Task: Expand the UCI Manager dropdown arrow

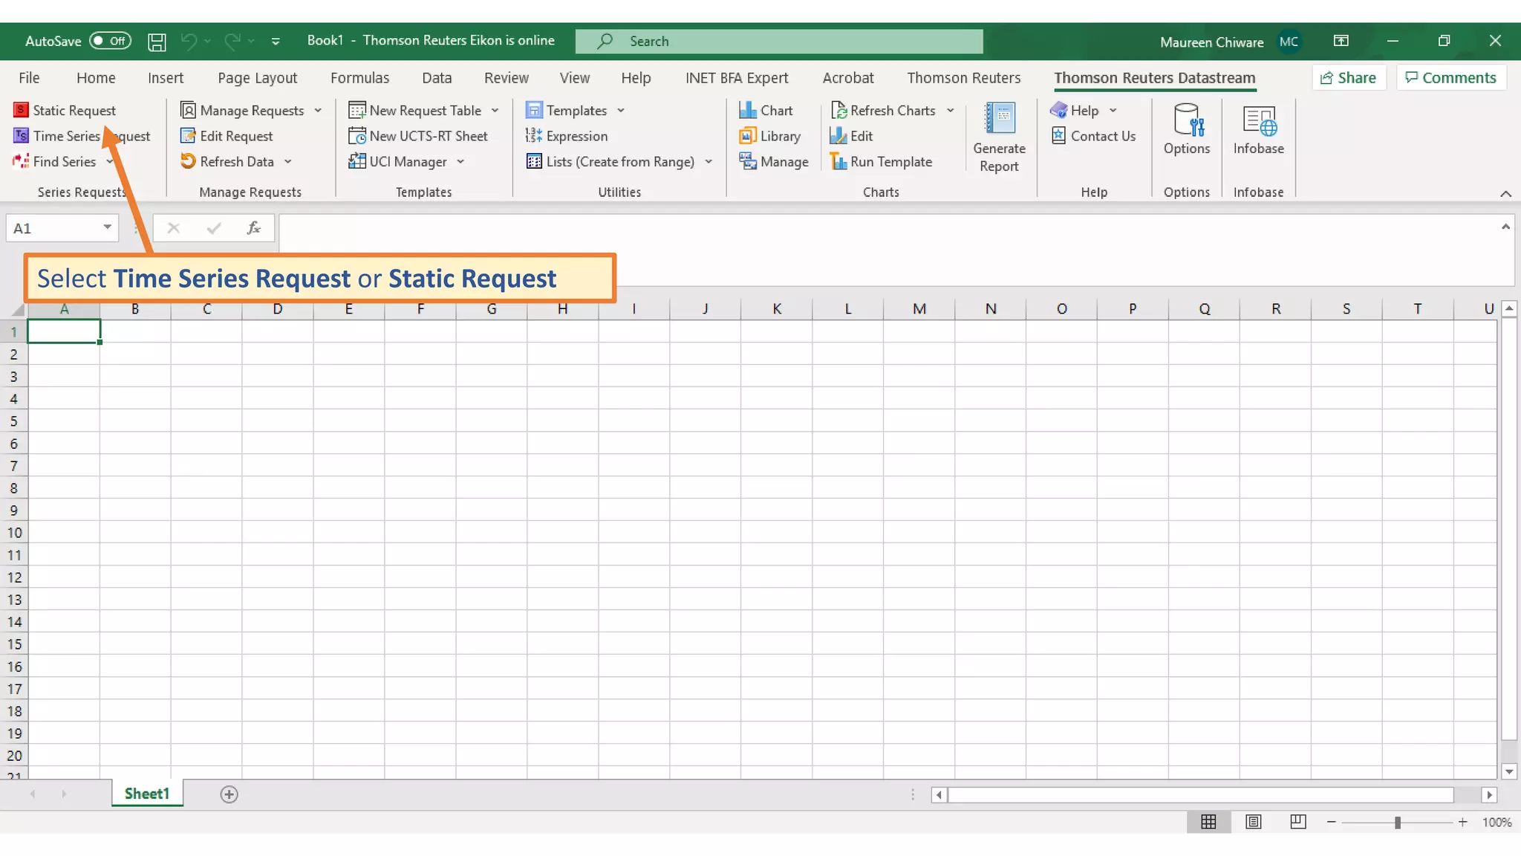Action: (x=460, y=161)
